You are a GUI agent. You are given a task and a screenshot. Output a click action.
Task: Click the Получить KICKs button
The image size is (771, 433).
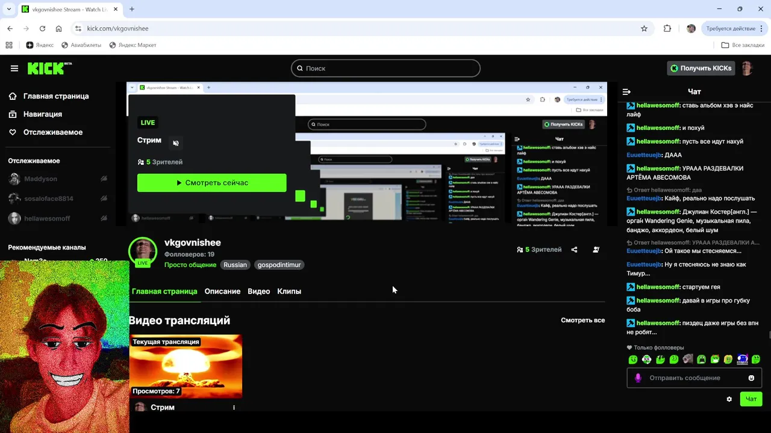pyautogui.click(x=701, y=69)
